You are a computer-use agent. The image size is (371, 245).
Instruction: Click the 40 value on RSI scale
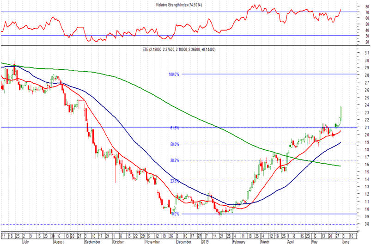[x=367, y=31]
